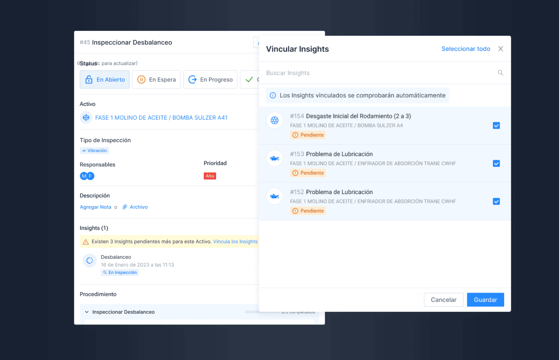The width and height of the screenshot is (559, 360).
Task: Click the paperclip Archivo attachment icon
Action: pyautogui.click(x=125, y=207)
